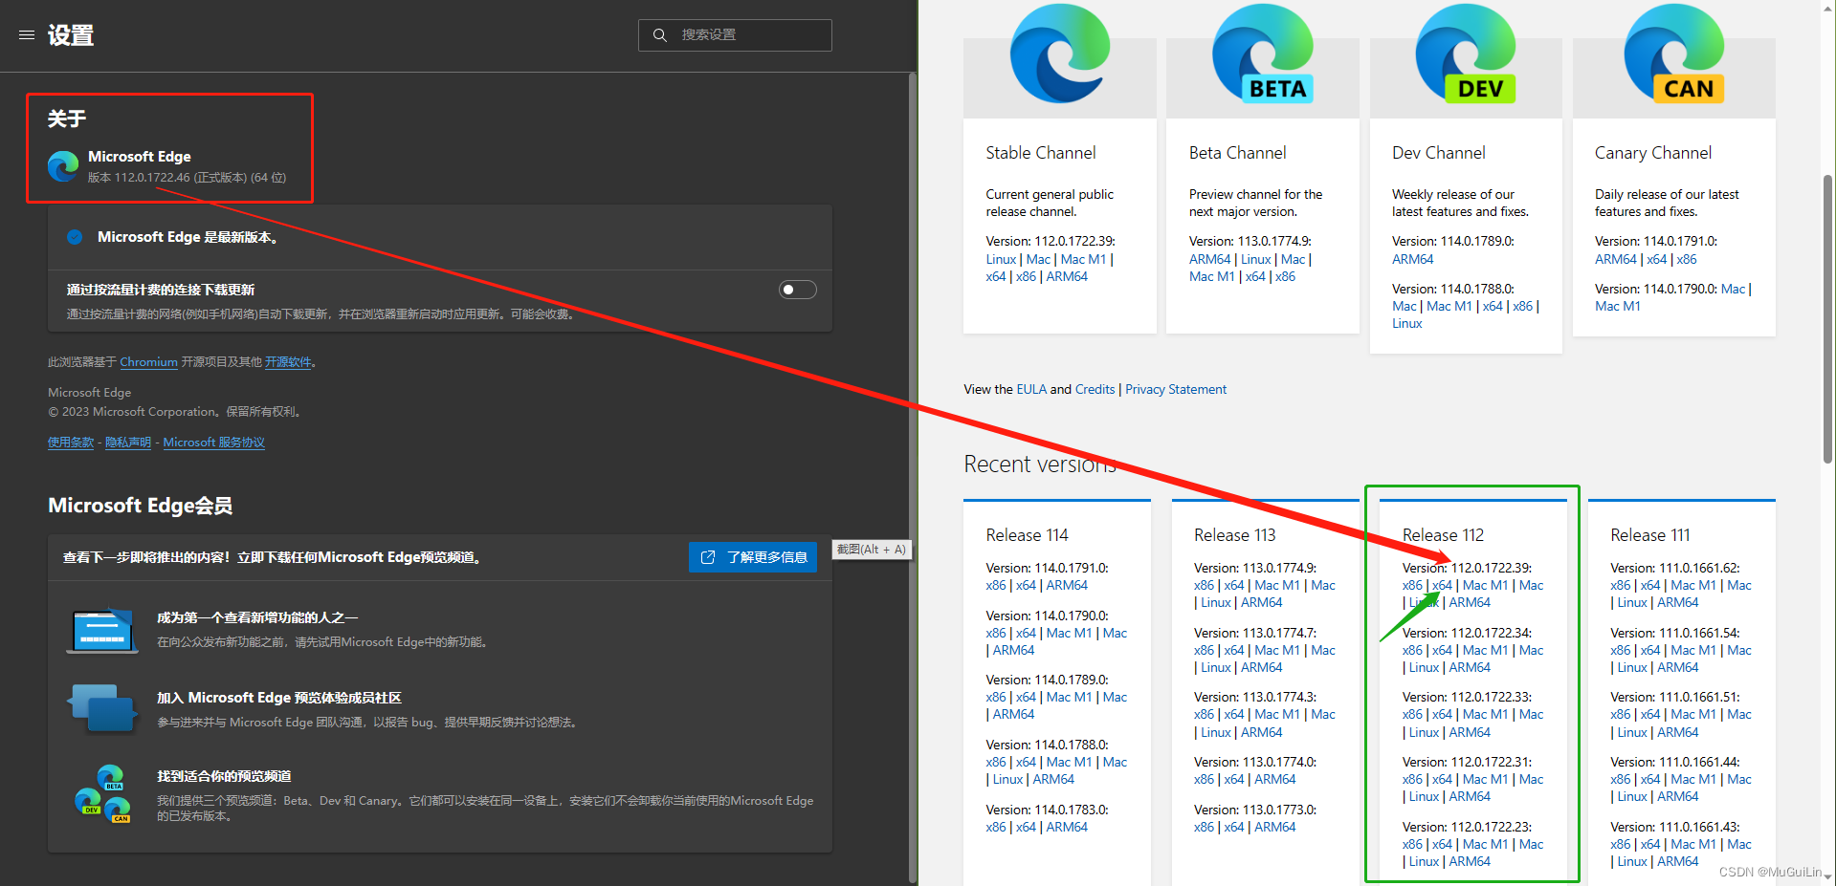Click the chat bubbles Insider community icon
Screen dimensions: 1836x886
101,708
